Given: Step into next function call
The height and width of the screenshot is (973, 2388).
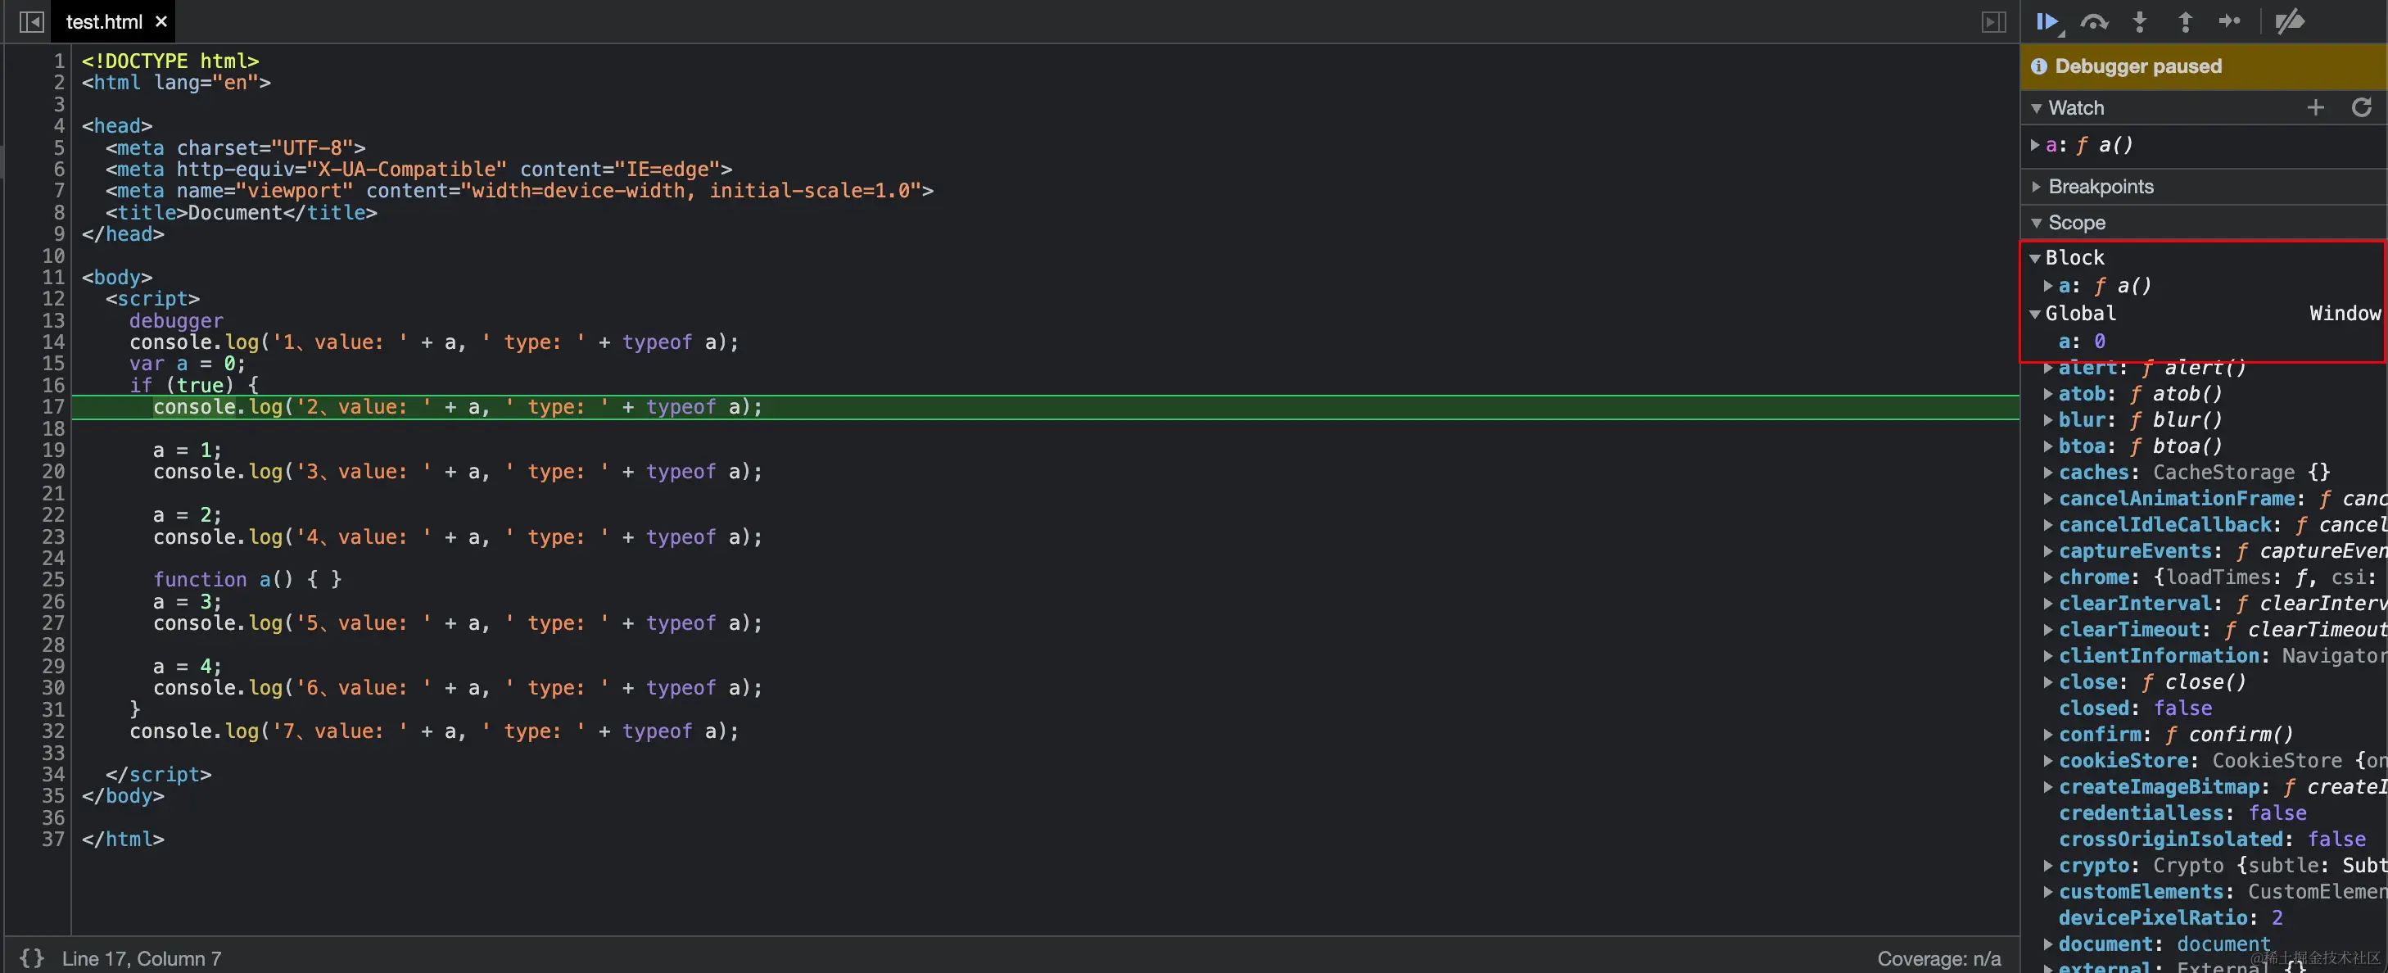Looking at the screenshot, I should click(2140, 21).
